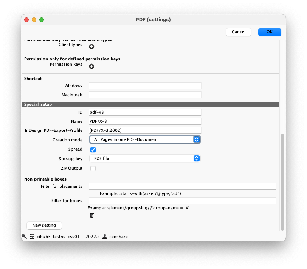
Task: Edit the InDesign PDF-Export-Profile value
Action: [x=145, y=130]
